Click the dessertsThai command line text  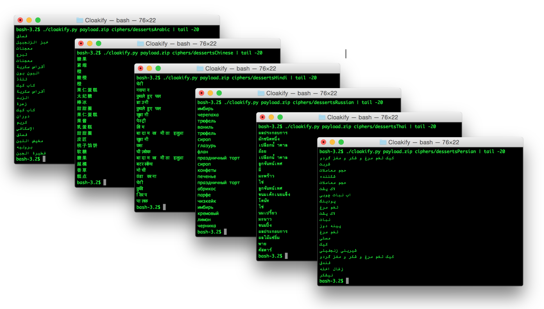click(347, 126)
